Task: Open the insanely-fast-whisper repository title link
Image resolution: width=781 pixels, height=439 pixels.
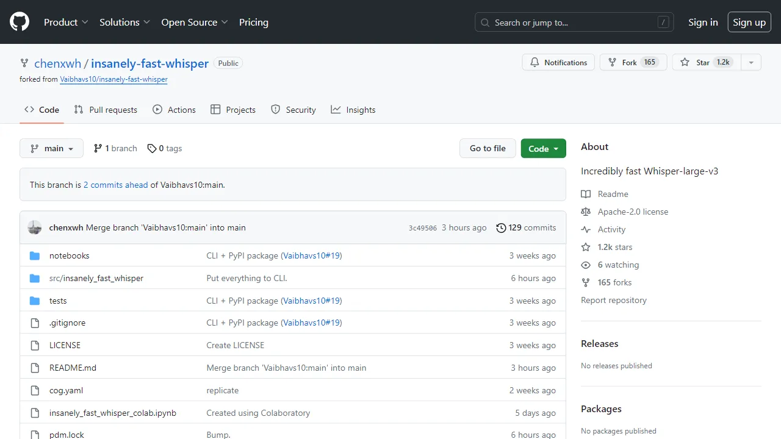Action: tap(150, 63)
